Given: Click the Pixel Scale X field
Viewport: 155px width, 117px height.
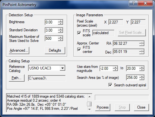Looking at the screenshot, I should pyautogui.click(x=116, y=22).
